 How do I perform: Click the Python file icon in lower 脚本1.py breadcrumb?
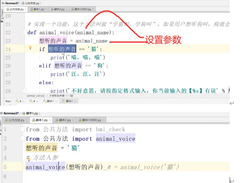[24, 113]
